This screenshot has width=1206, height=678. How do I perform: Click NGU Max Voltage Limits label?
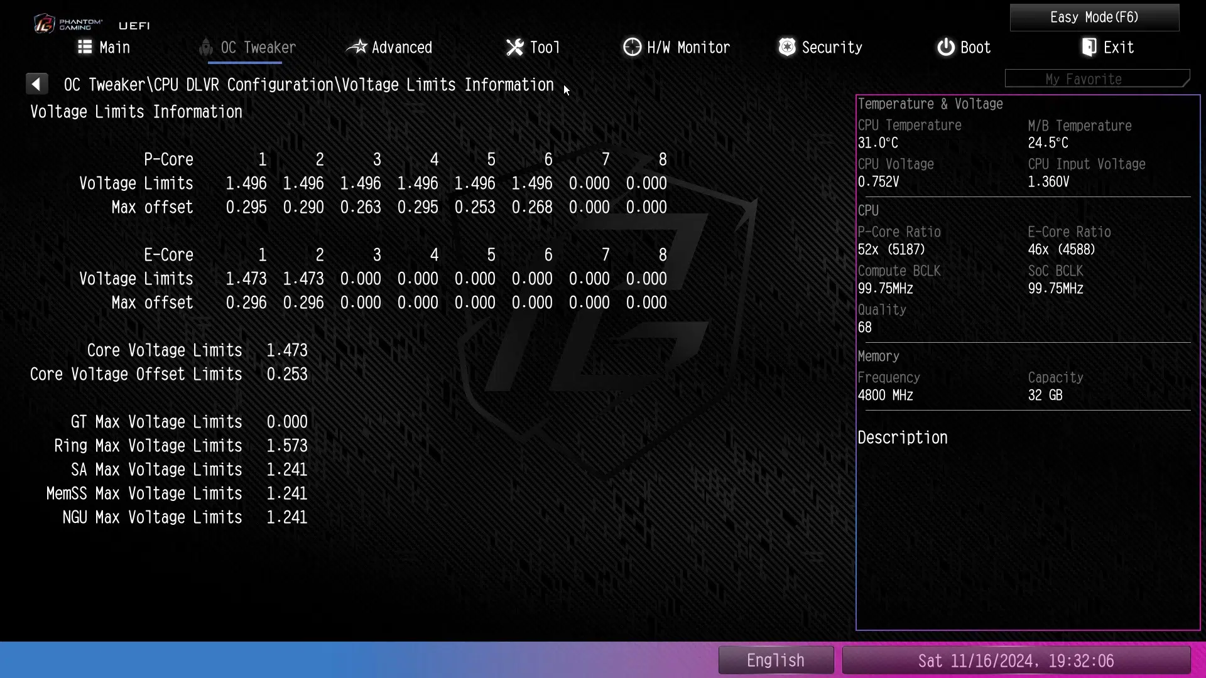point(153,517)
